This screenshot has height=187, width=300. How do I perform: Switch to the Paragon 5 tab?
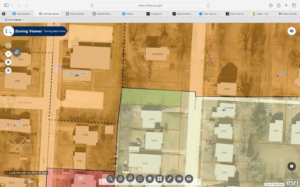coord(154,14)
